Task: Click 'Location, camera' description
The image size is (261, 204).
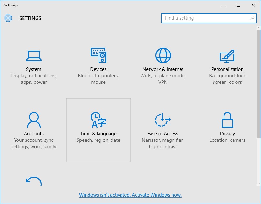Action: click(227, 140)
